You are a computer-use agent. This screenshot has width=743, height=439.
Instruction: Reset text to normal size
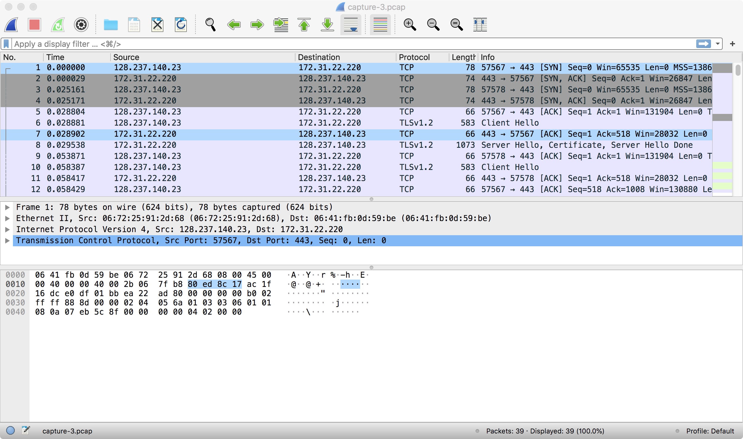(457, 25)
